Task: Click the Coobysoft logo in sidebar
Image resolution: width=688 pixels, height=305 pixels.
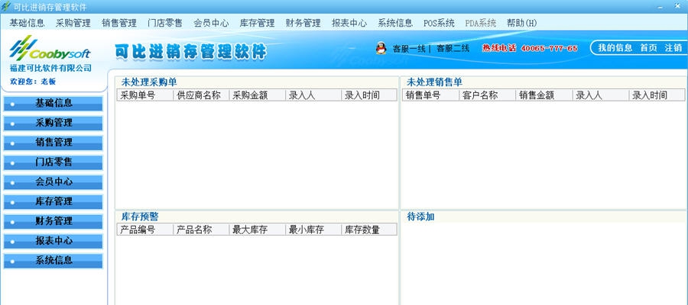Action: click(50, 49)
